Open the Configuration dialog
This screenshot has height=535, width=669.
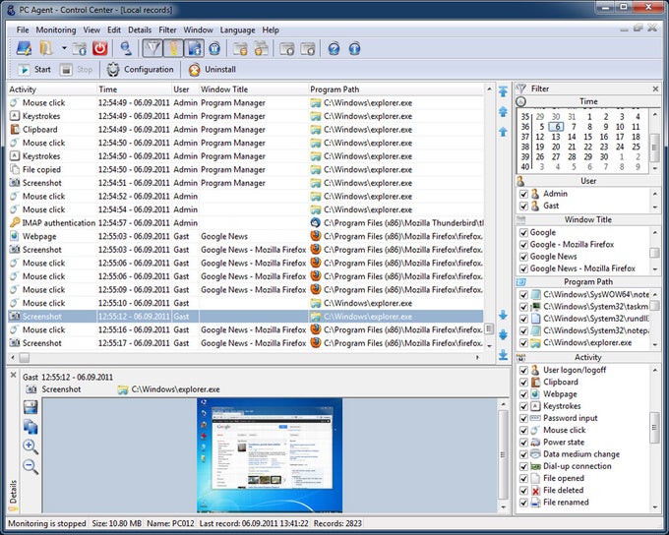(141, 70)
